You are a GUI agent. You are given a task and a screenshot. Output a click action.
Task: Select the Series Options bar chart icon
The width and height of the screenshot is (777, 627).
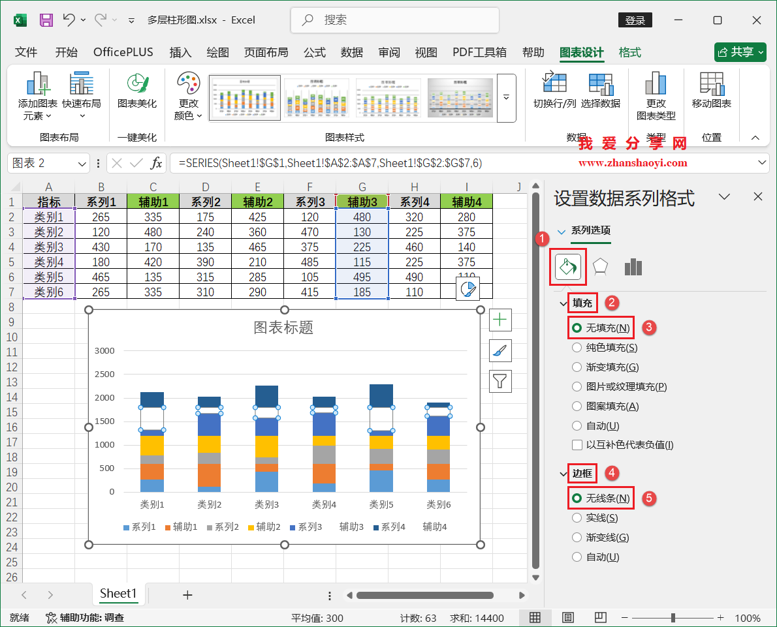(633, 267)
